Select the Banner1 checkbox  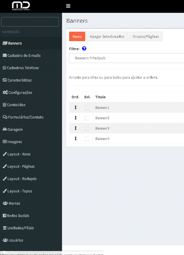[x=87, y=108]
